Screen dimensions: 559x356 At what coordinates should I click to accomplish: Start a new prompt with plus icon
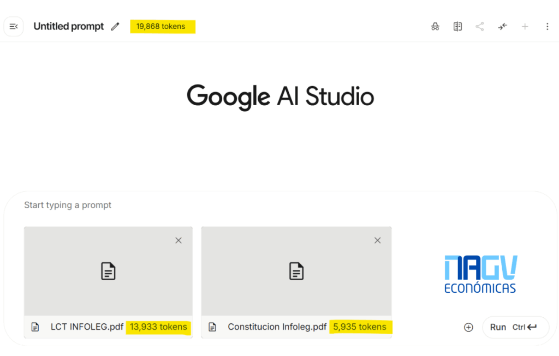click(525, 27)
